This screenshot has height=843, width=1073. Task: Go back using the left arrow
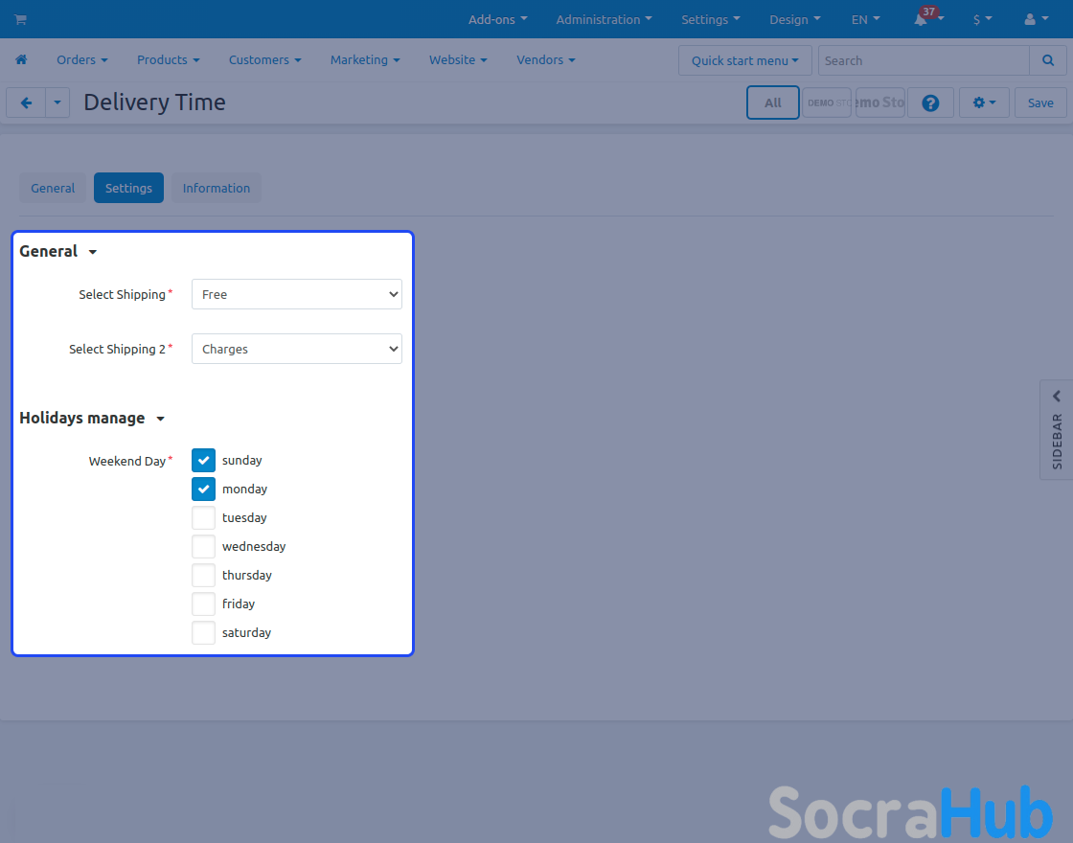click(26, 103)
